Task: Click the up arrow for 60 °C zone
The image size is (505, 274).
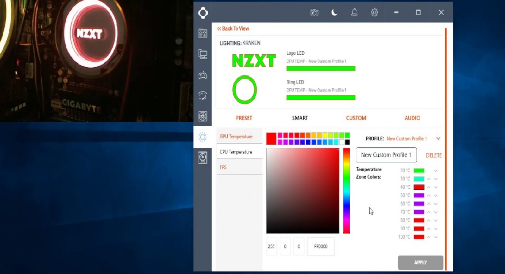Action: point(429,204)
